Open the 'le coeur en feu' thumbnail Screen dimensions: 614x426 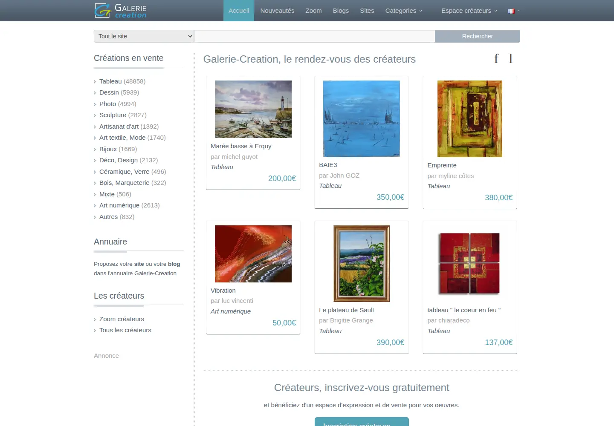tap(470, 264)
